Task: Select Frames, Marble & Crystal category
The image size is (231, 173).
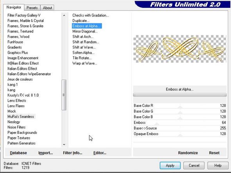Action: [25, 20]
